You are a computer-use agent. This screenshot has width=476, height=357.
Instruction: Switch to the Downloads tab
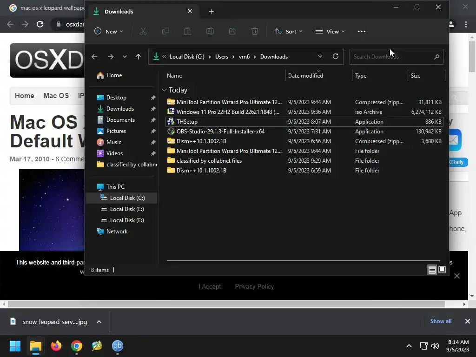click(x=144, y=12)
